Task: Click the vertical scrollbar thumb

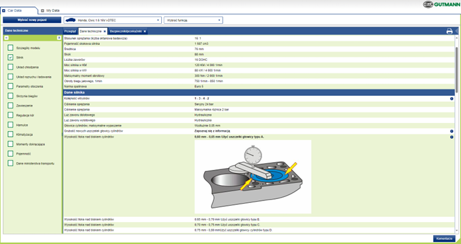Action: 457,69
